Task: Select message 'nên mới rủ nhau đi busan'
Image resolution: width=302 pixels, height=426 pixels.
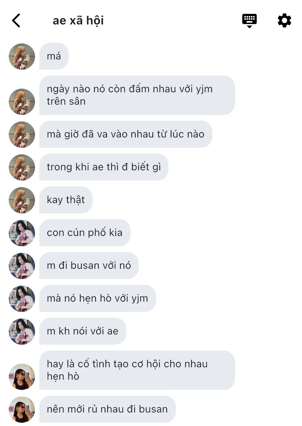Action: pyautogui.click(x=107, y=409)
